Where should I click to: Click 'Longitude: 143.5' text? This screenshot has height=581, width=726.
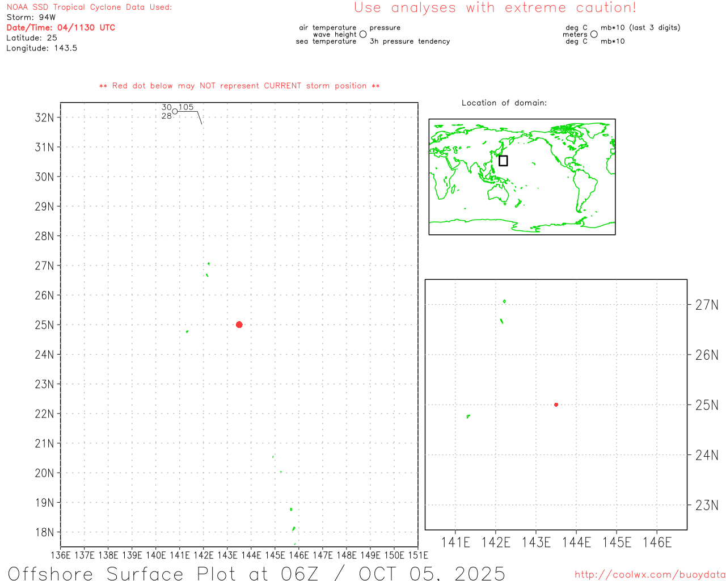point(41,48)
